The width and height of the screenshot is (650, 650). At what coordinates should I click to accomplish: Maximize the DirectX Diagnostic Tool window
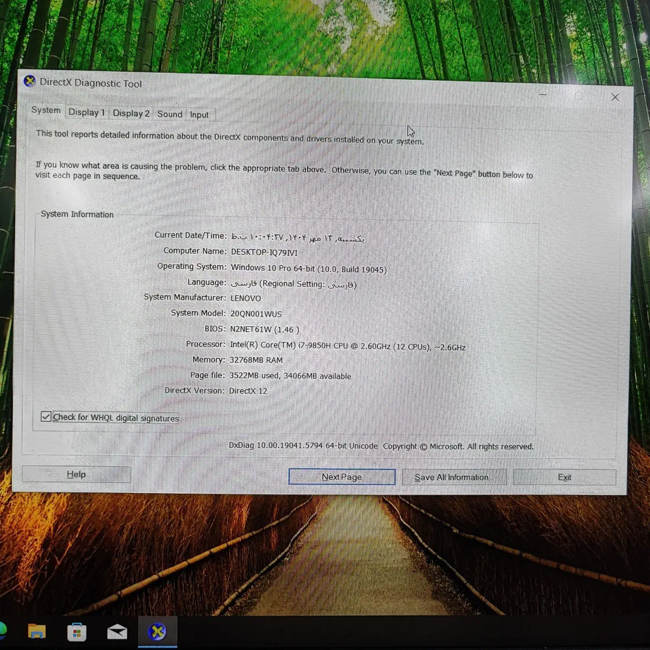[x=579, y=96]
